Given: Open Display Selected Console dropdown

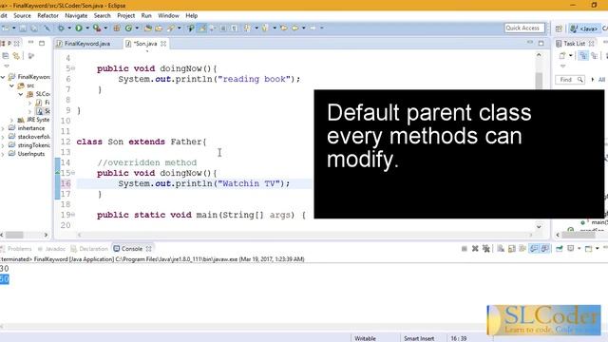Looking at the screenshot, I should 579,249.
